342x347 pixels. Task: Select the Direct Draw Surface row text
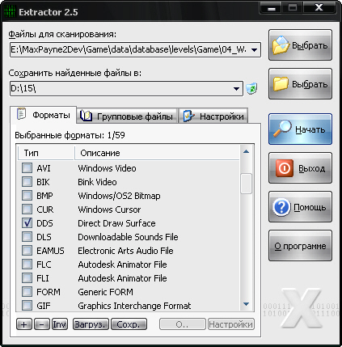click(116, 223)
